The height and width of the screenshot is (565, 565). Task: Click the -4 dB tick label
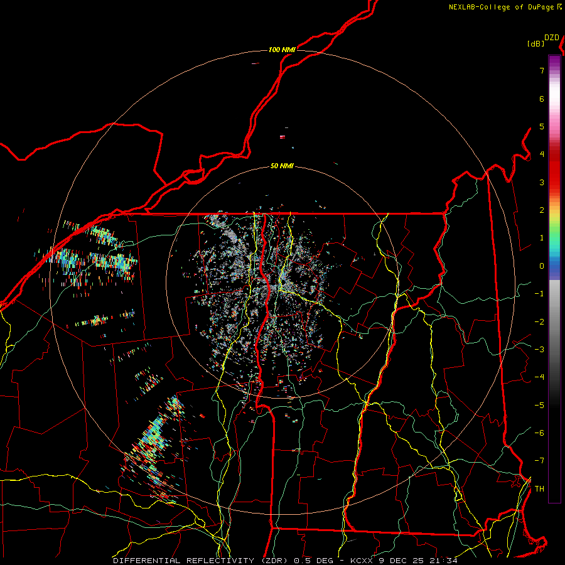pyautogui.click(x=539, y=377)
